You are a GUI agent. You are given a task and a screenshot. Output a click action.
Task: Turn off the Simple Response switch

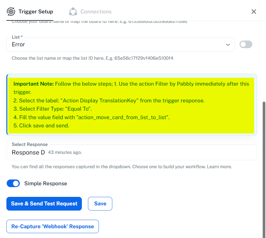click(x=13, y=183)
